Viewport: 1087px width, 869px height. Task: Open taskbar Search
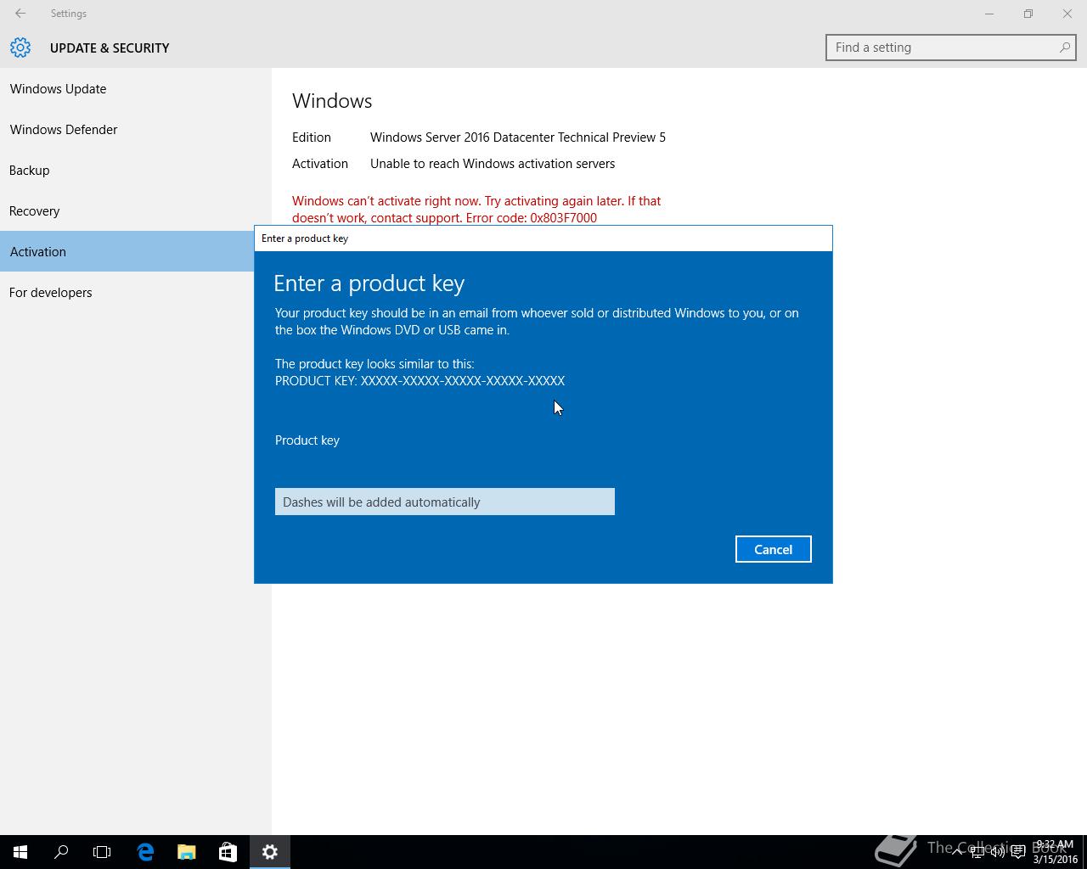tap(61, 852)
